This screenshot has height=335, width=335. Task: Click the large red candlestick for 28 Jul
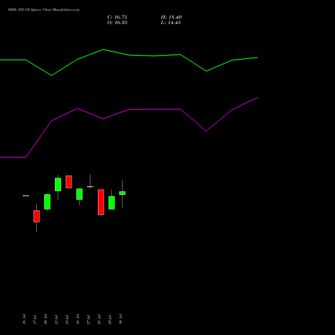tap(101, 202)
